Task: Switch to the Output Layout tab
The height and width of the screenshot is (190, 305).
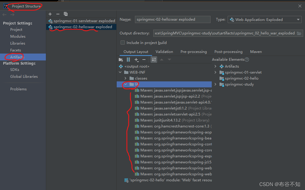Action: (136, 52)
